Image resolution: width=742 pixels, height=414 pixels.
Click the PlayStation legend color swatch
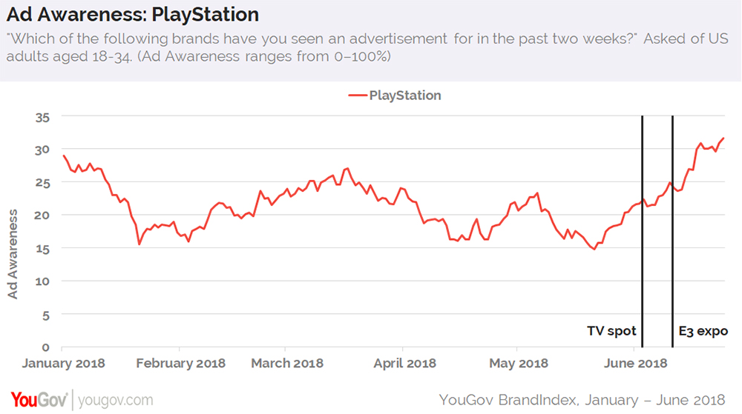[x=358, y=96]
